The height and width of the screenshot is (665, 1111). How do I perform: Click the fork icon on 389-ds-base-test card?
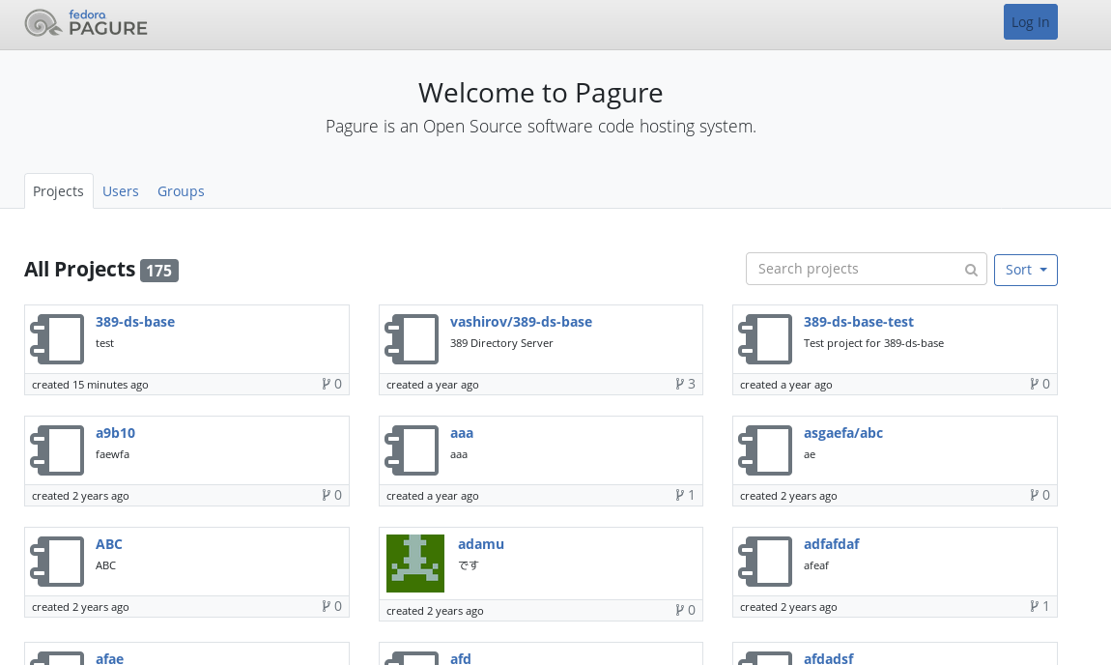1034,385
